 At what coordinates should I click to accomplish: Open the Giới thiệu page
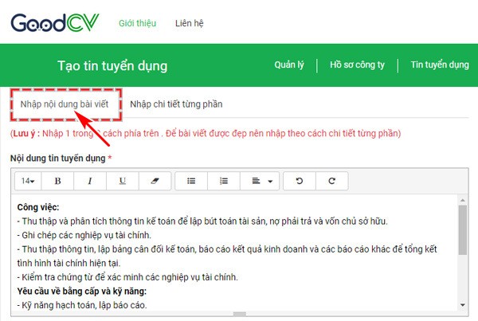tap(138, 23)
